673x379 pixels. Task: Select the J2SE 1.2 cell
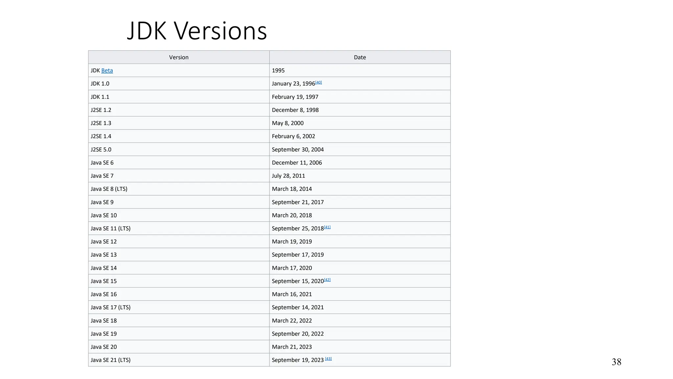[x=179, y=110]
